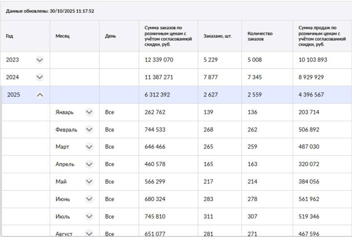Expand the Июль month chevron
The image size is (352, 237).
coord(89,217)
